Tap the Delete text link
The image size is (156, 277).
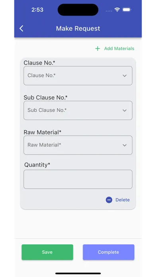(x=123, y=200)
